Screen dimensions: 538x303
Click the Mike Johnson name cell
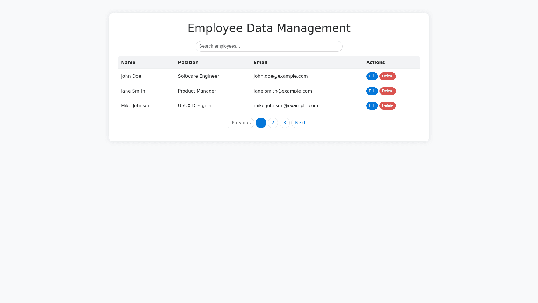click(x=136, y=106)
